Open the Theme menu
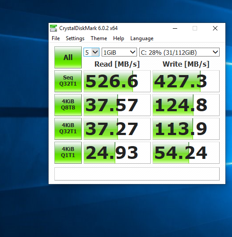This screenshot has width=232, height=237. pyautogui.click(x=99, y=38)
